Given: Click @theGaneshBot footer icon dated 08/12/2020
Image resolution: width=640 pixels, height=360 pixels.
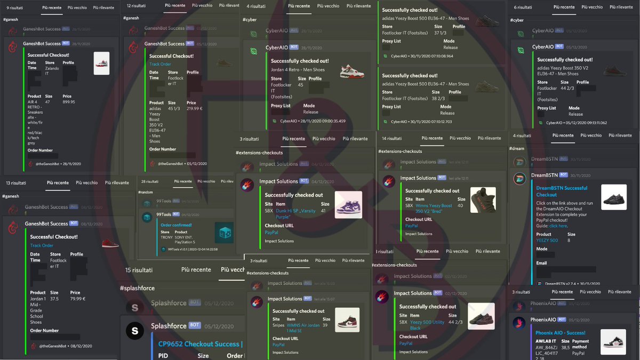Looking at the screenshot, I should (x=34, y=346).
